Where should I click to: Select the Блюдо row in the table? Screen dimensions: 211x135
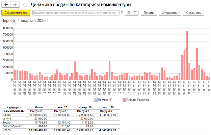tap(7, 115)
